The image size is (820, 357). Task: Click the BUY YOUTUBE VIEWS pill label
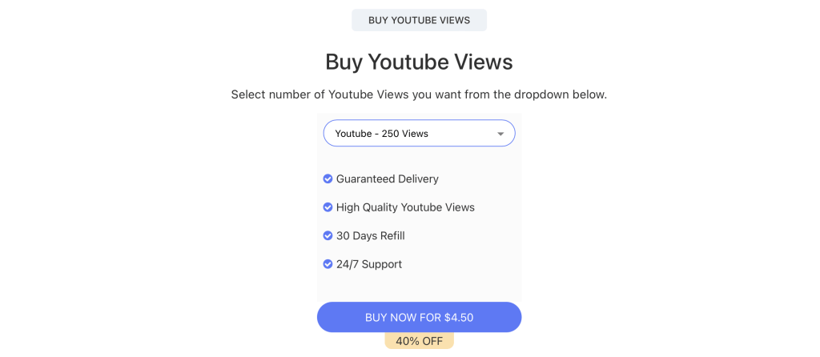tap(419, 20)
